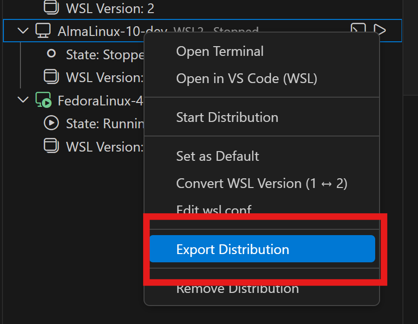Choose Remove Distribution menu entry
The image size is (418, 324).
pyautogui.click(x=237, y=290)
